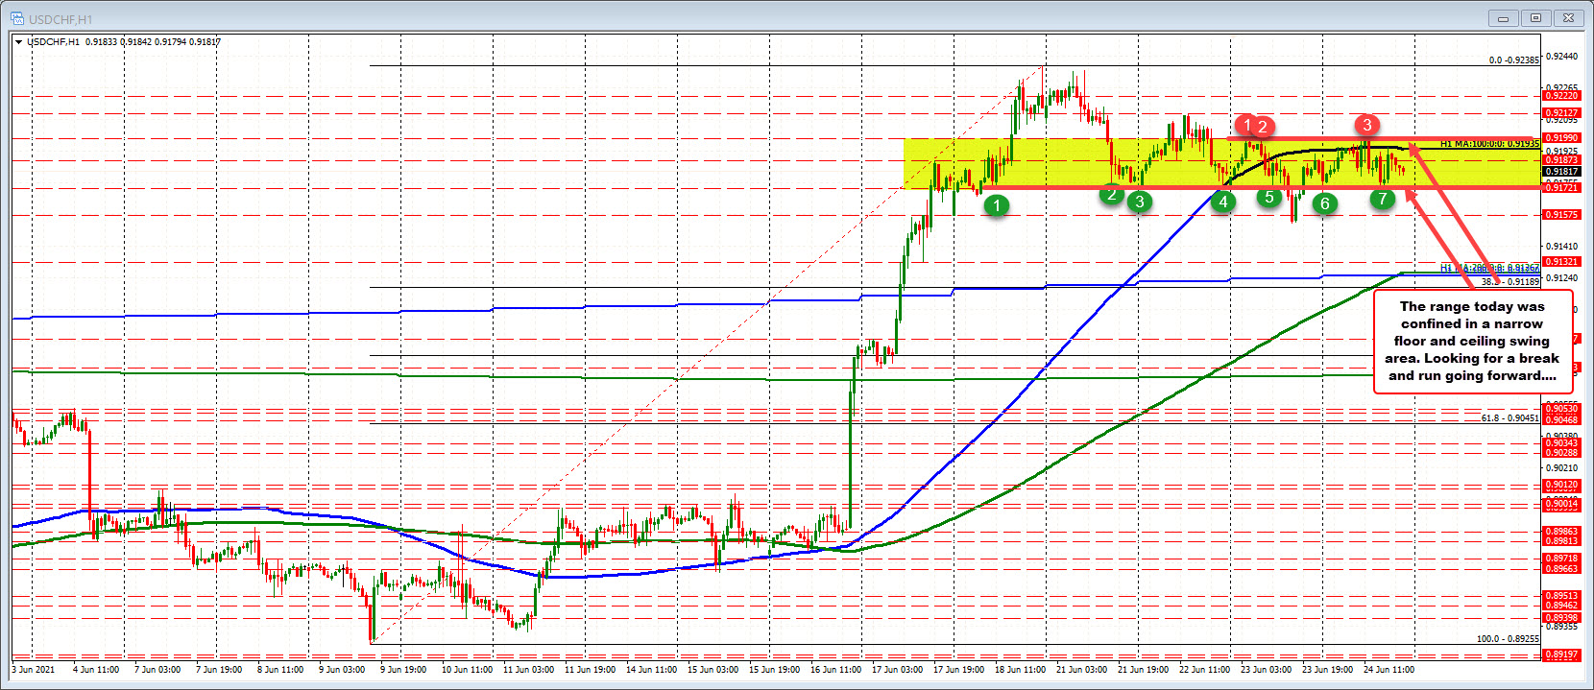This screenshot has height=690, width=1594.
Task: Select green circle marker number 5
Action: [x=1269, y=198]
